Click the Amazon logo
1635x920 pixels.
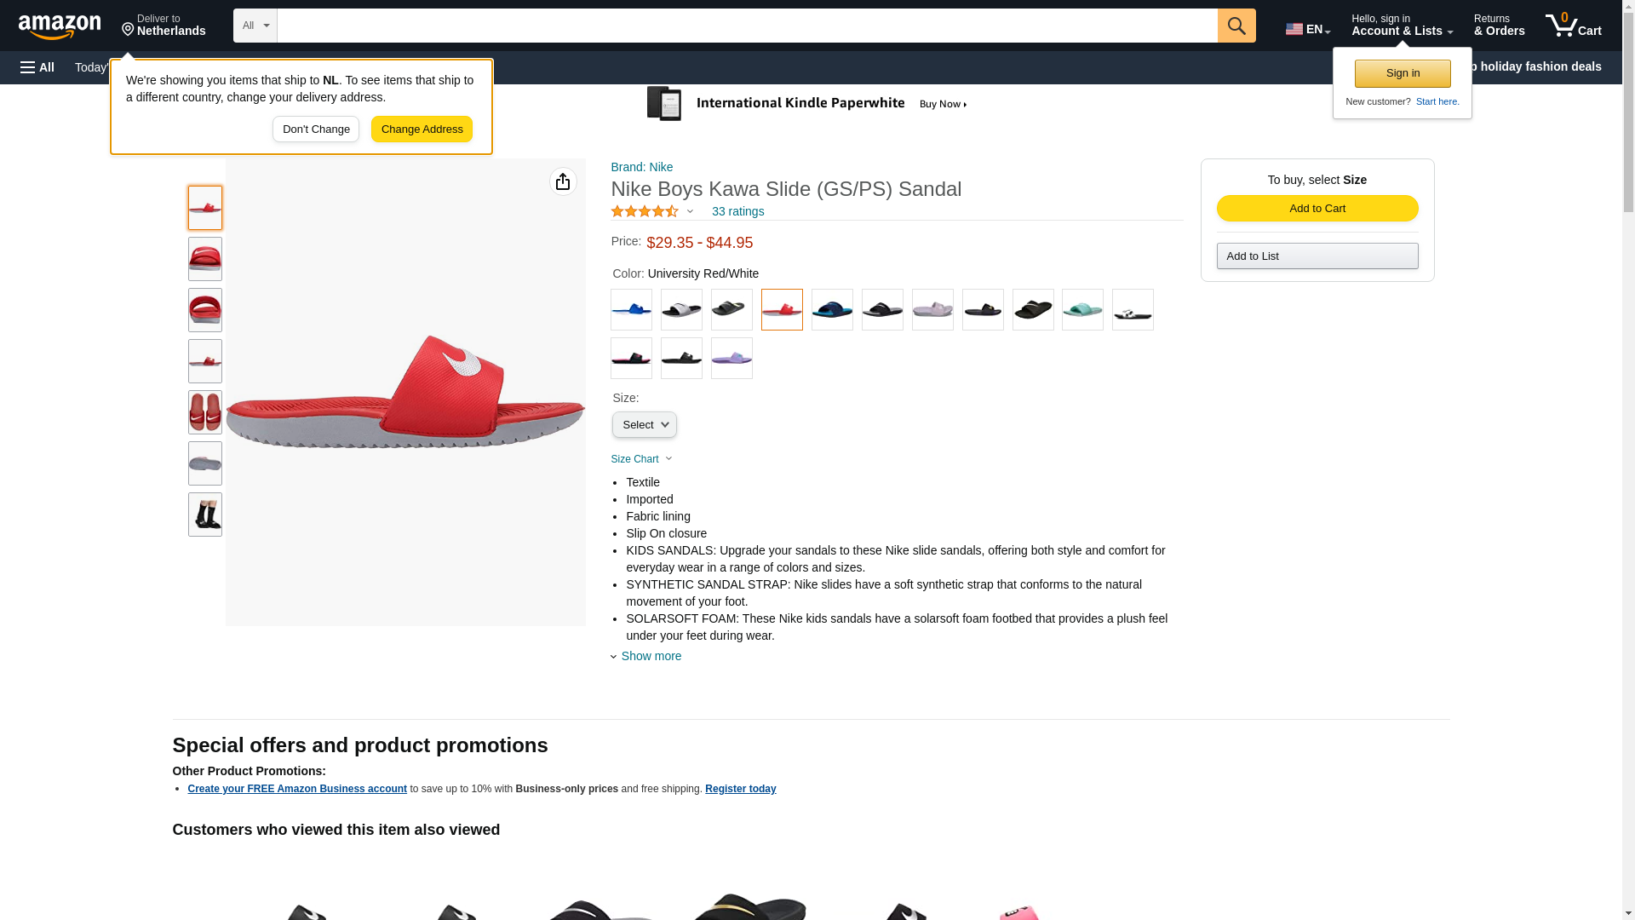(60, 26)
